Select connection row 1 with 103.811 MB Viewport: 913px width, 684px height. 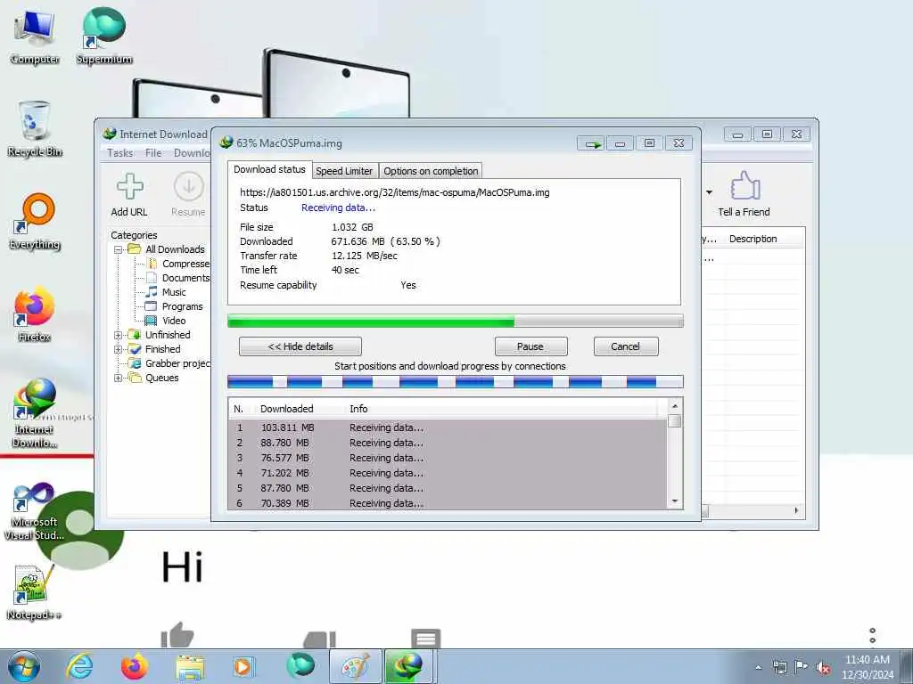click(x=448, y=427)
